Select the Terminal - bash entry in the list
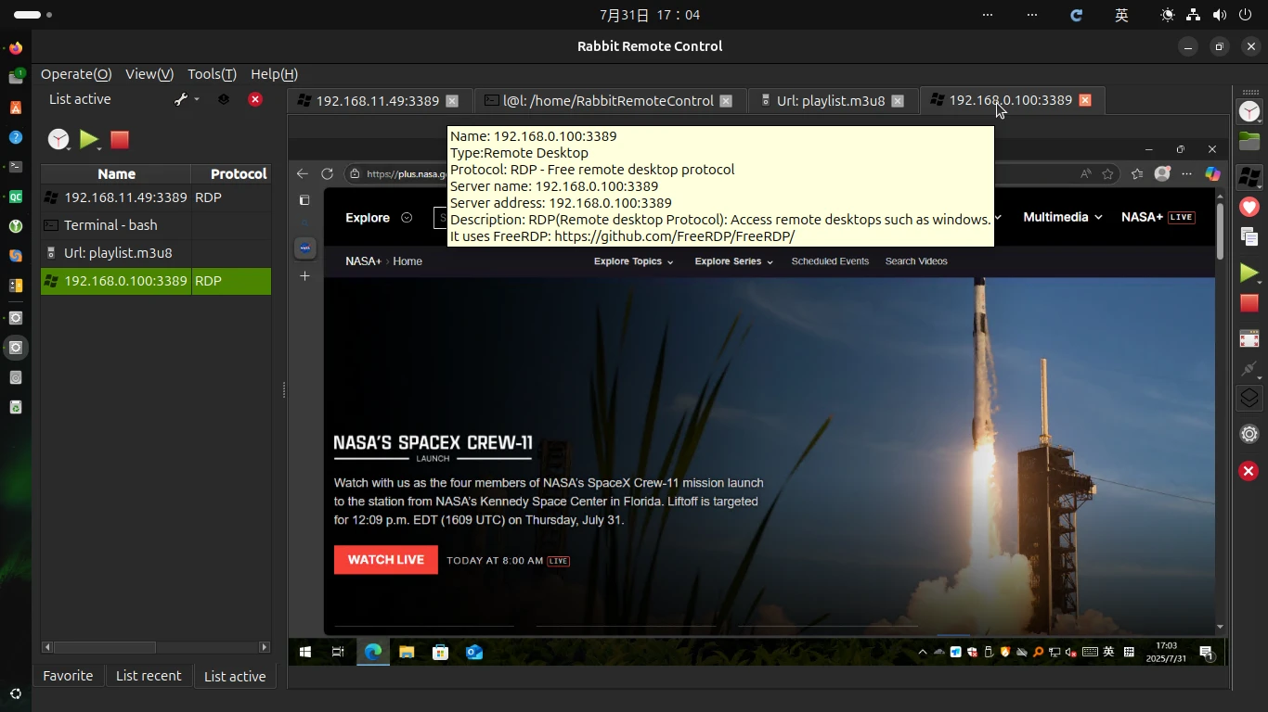Viewport: 1268px width, 712px height. click(x=156, y=225)
